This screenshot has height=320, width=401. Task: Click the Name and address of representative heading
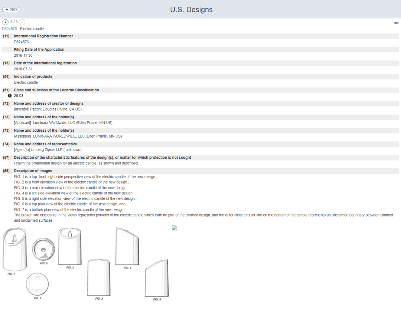[x=45, y=144]
